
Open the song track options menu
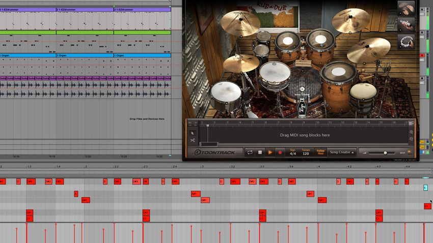(411, 124)
